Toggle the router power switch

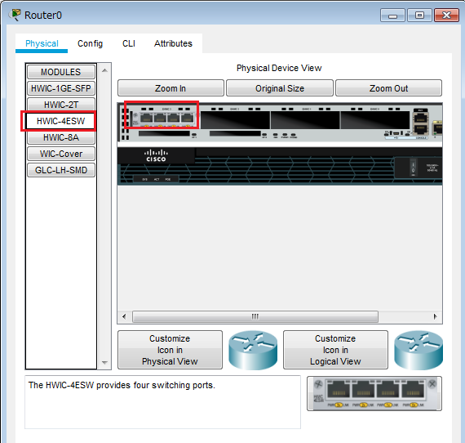click(413, 168)
